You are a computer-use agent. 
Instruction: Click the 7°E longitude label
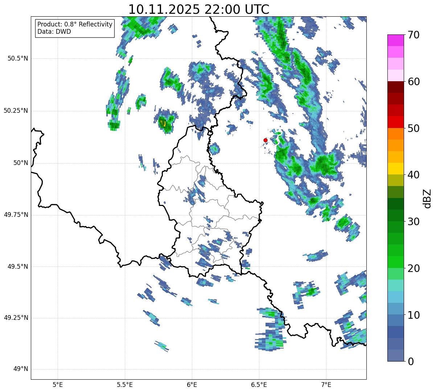pos(326,385)
